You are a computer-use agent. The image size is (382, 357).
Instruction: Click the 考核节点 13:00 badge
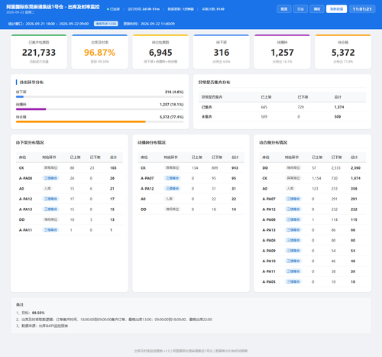[106, 24]
